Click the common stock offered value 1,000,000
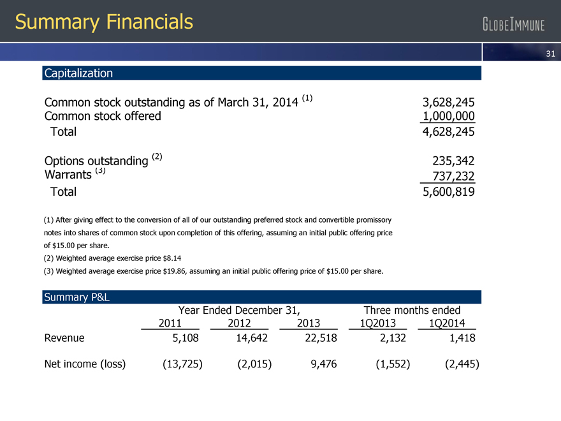The image size is (561, 421). (449, 116)
